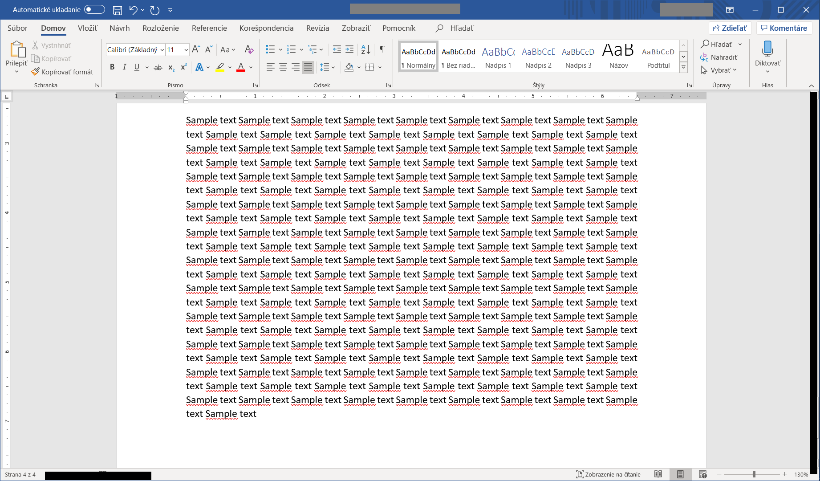Screen dimensions: 820x481
Task: Expand the styles gallery
Action: click(x=683, y=68)
